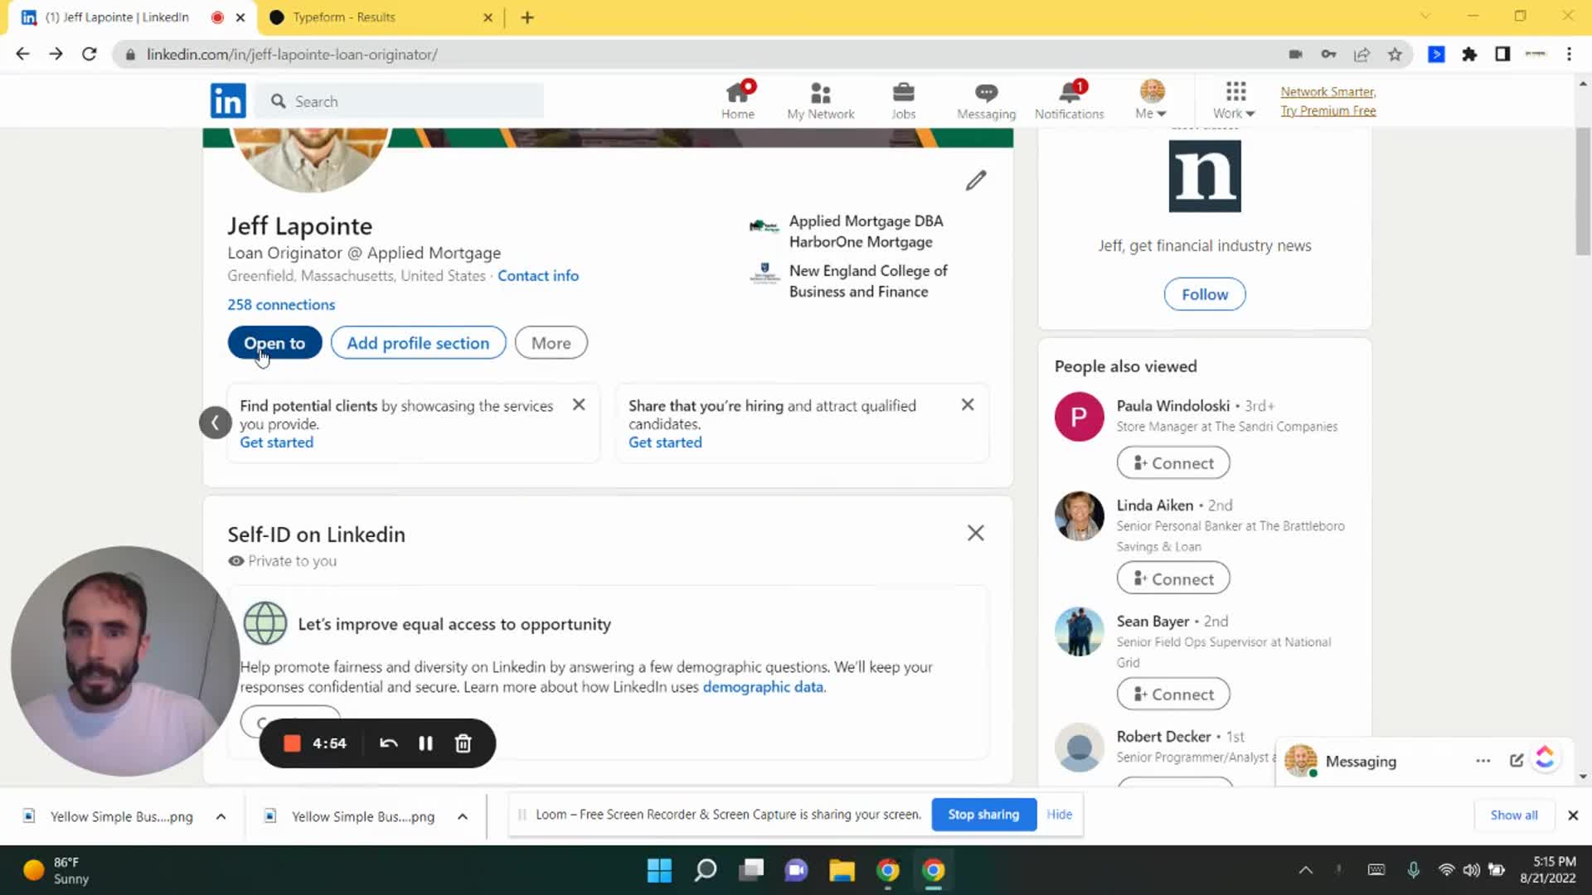Click the address bar URL
1592x895 pixels.
coord(292,55)
